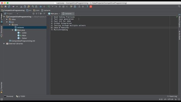Viewport: 181px width, 102px height.
Task: Click the hide Project panel icon
Action: [44, 14]
